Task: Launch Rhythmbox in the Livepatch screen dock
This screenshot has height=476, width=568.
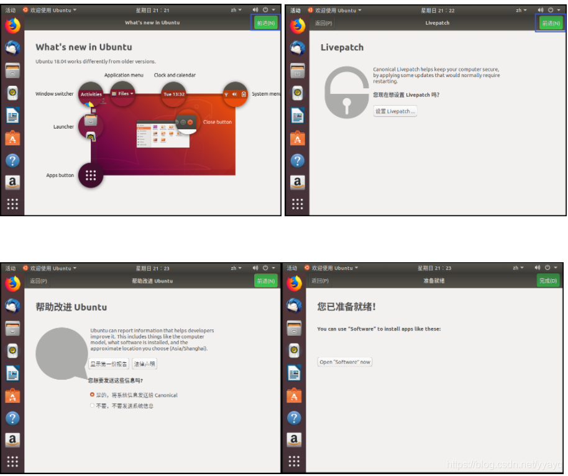Action: [298, 93]
